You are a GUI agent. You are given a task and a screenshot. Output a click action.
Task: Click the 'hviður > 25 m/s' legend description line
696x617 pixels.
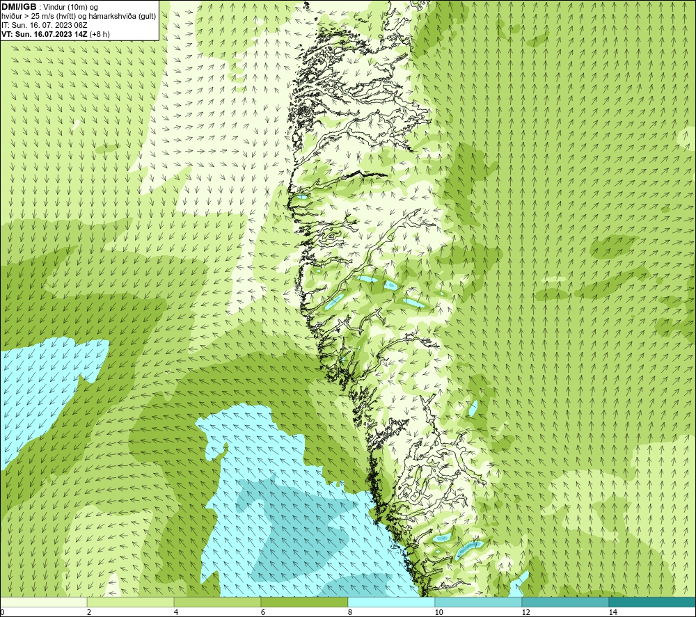click(79, 16)
